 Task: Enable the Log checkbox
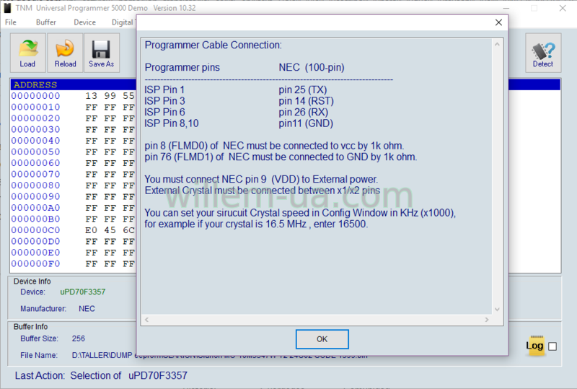click(x=552, y=346)
